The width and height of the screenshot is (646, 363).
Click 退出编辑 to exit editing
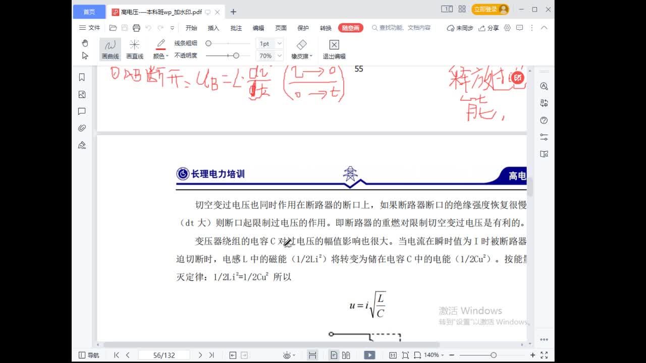coord(334,49)
